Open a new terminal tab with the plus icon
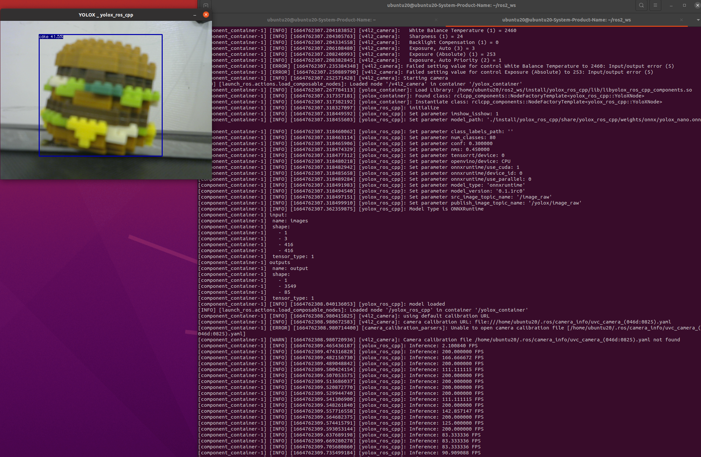The image size is (701, 457). coord(205,5)
